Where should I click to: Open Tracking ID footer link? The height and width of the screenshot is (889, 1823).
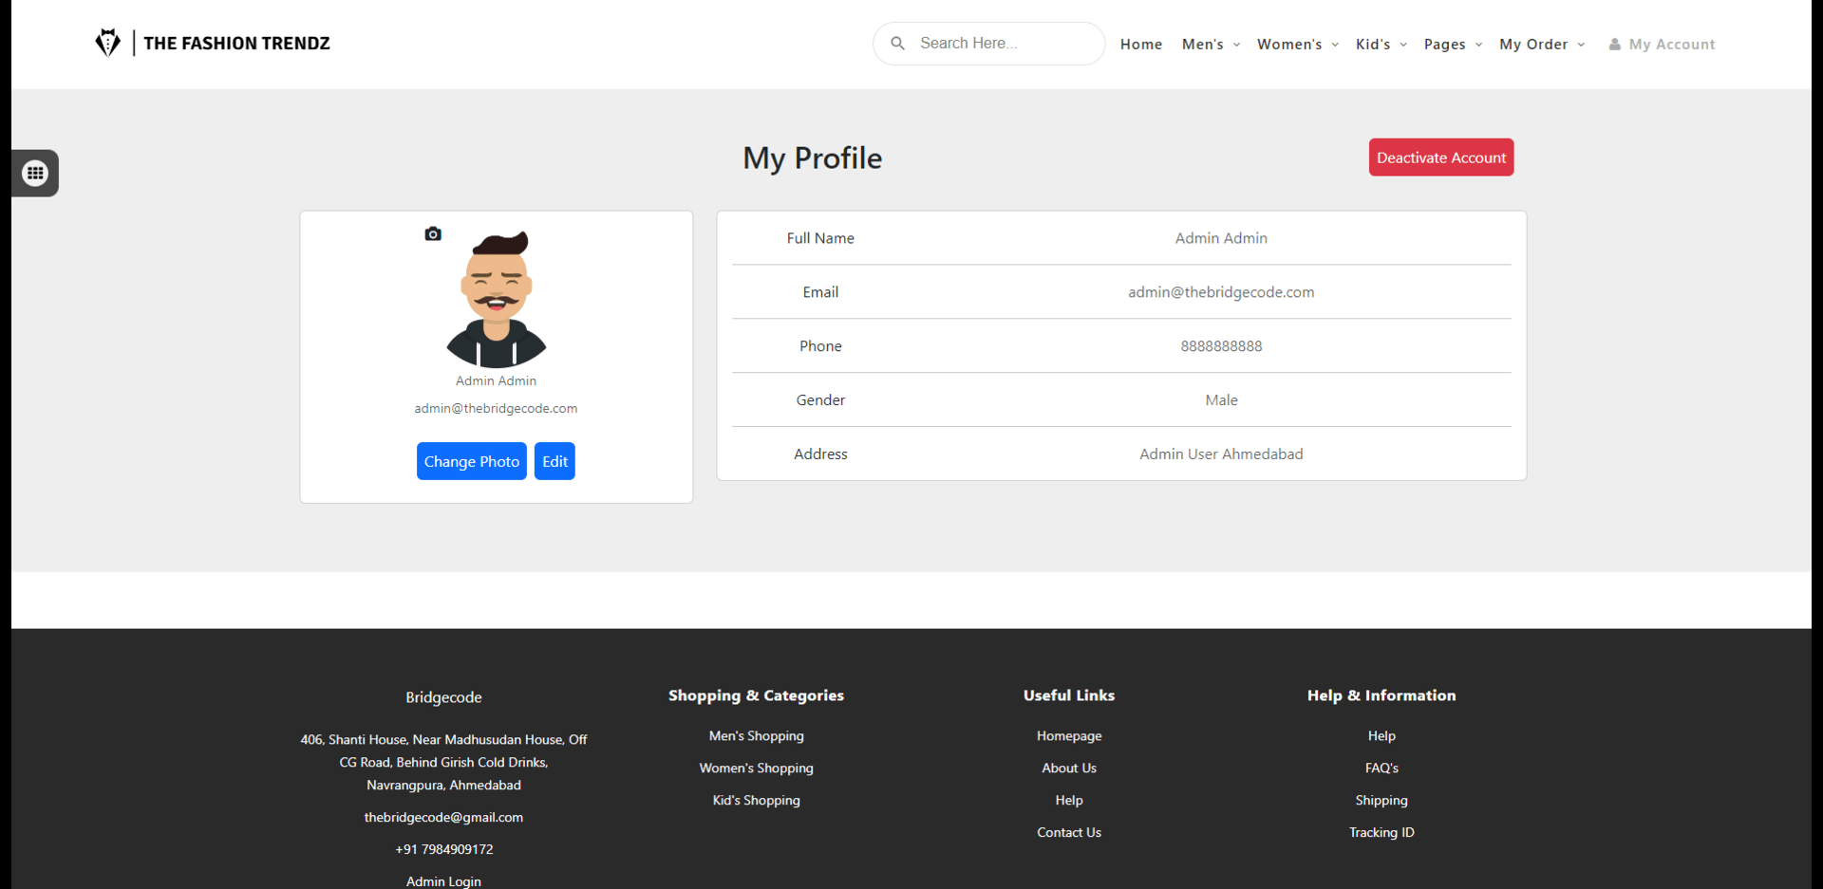pyautogui.click(x=1381, y=833)
